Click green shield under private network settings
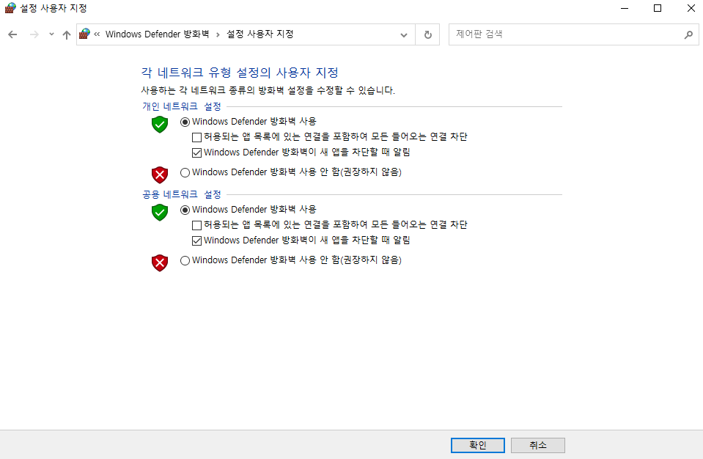The image size is (703, 459). click(160, 125)
